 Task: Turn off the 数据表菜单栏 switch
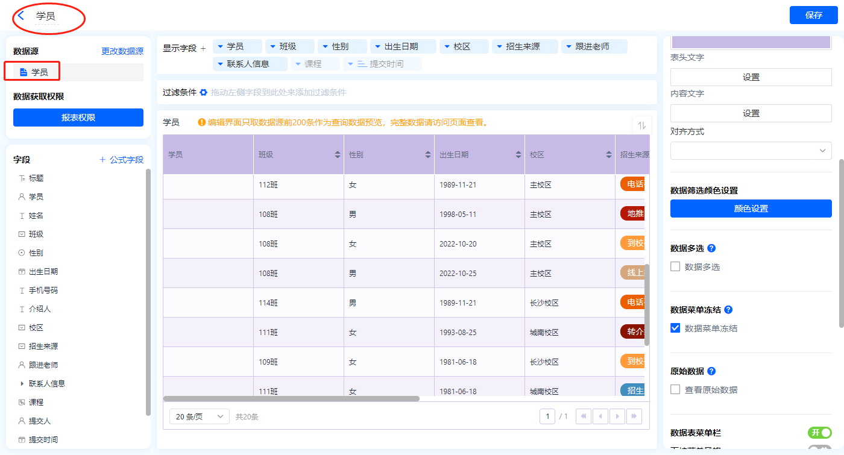pos(819,433)
